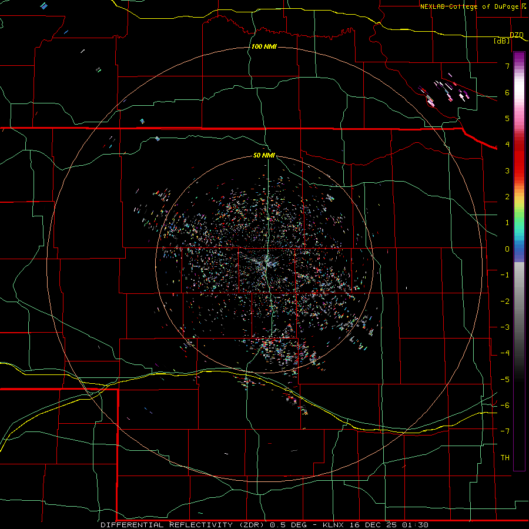The image size is (529, 529).
Task: Click the DZD label above the color scale
Action: [x=517, y=35]
